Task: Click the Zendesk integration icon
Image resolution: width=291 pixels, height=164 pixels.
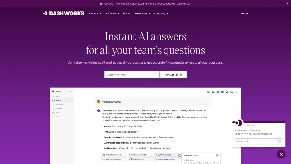Action: pos(227,92)
